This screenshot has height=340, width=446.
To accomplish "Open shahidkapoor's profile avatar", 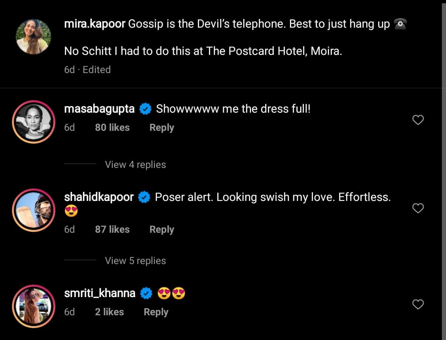I will click(33, 210).
